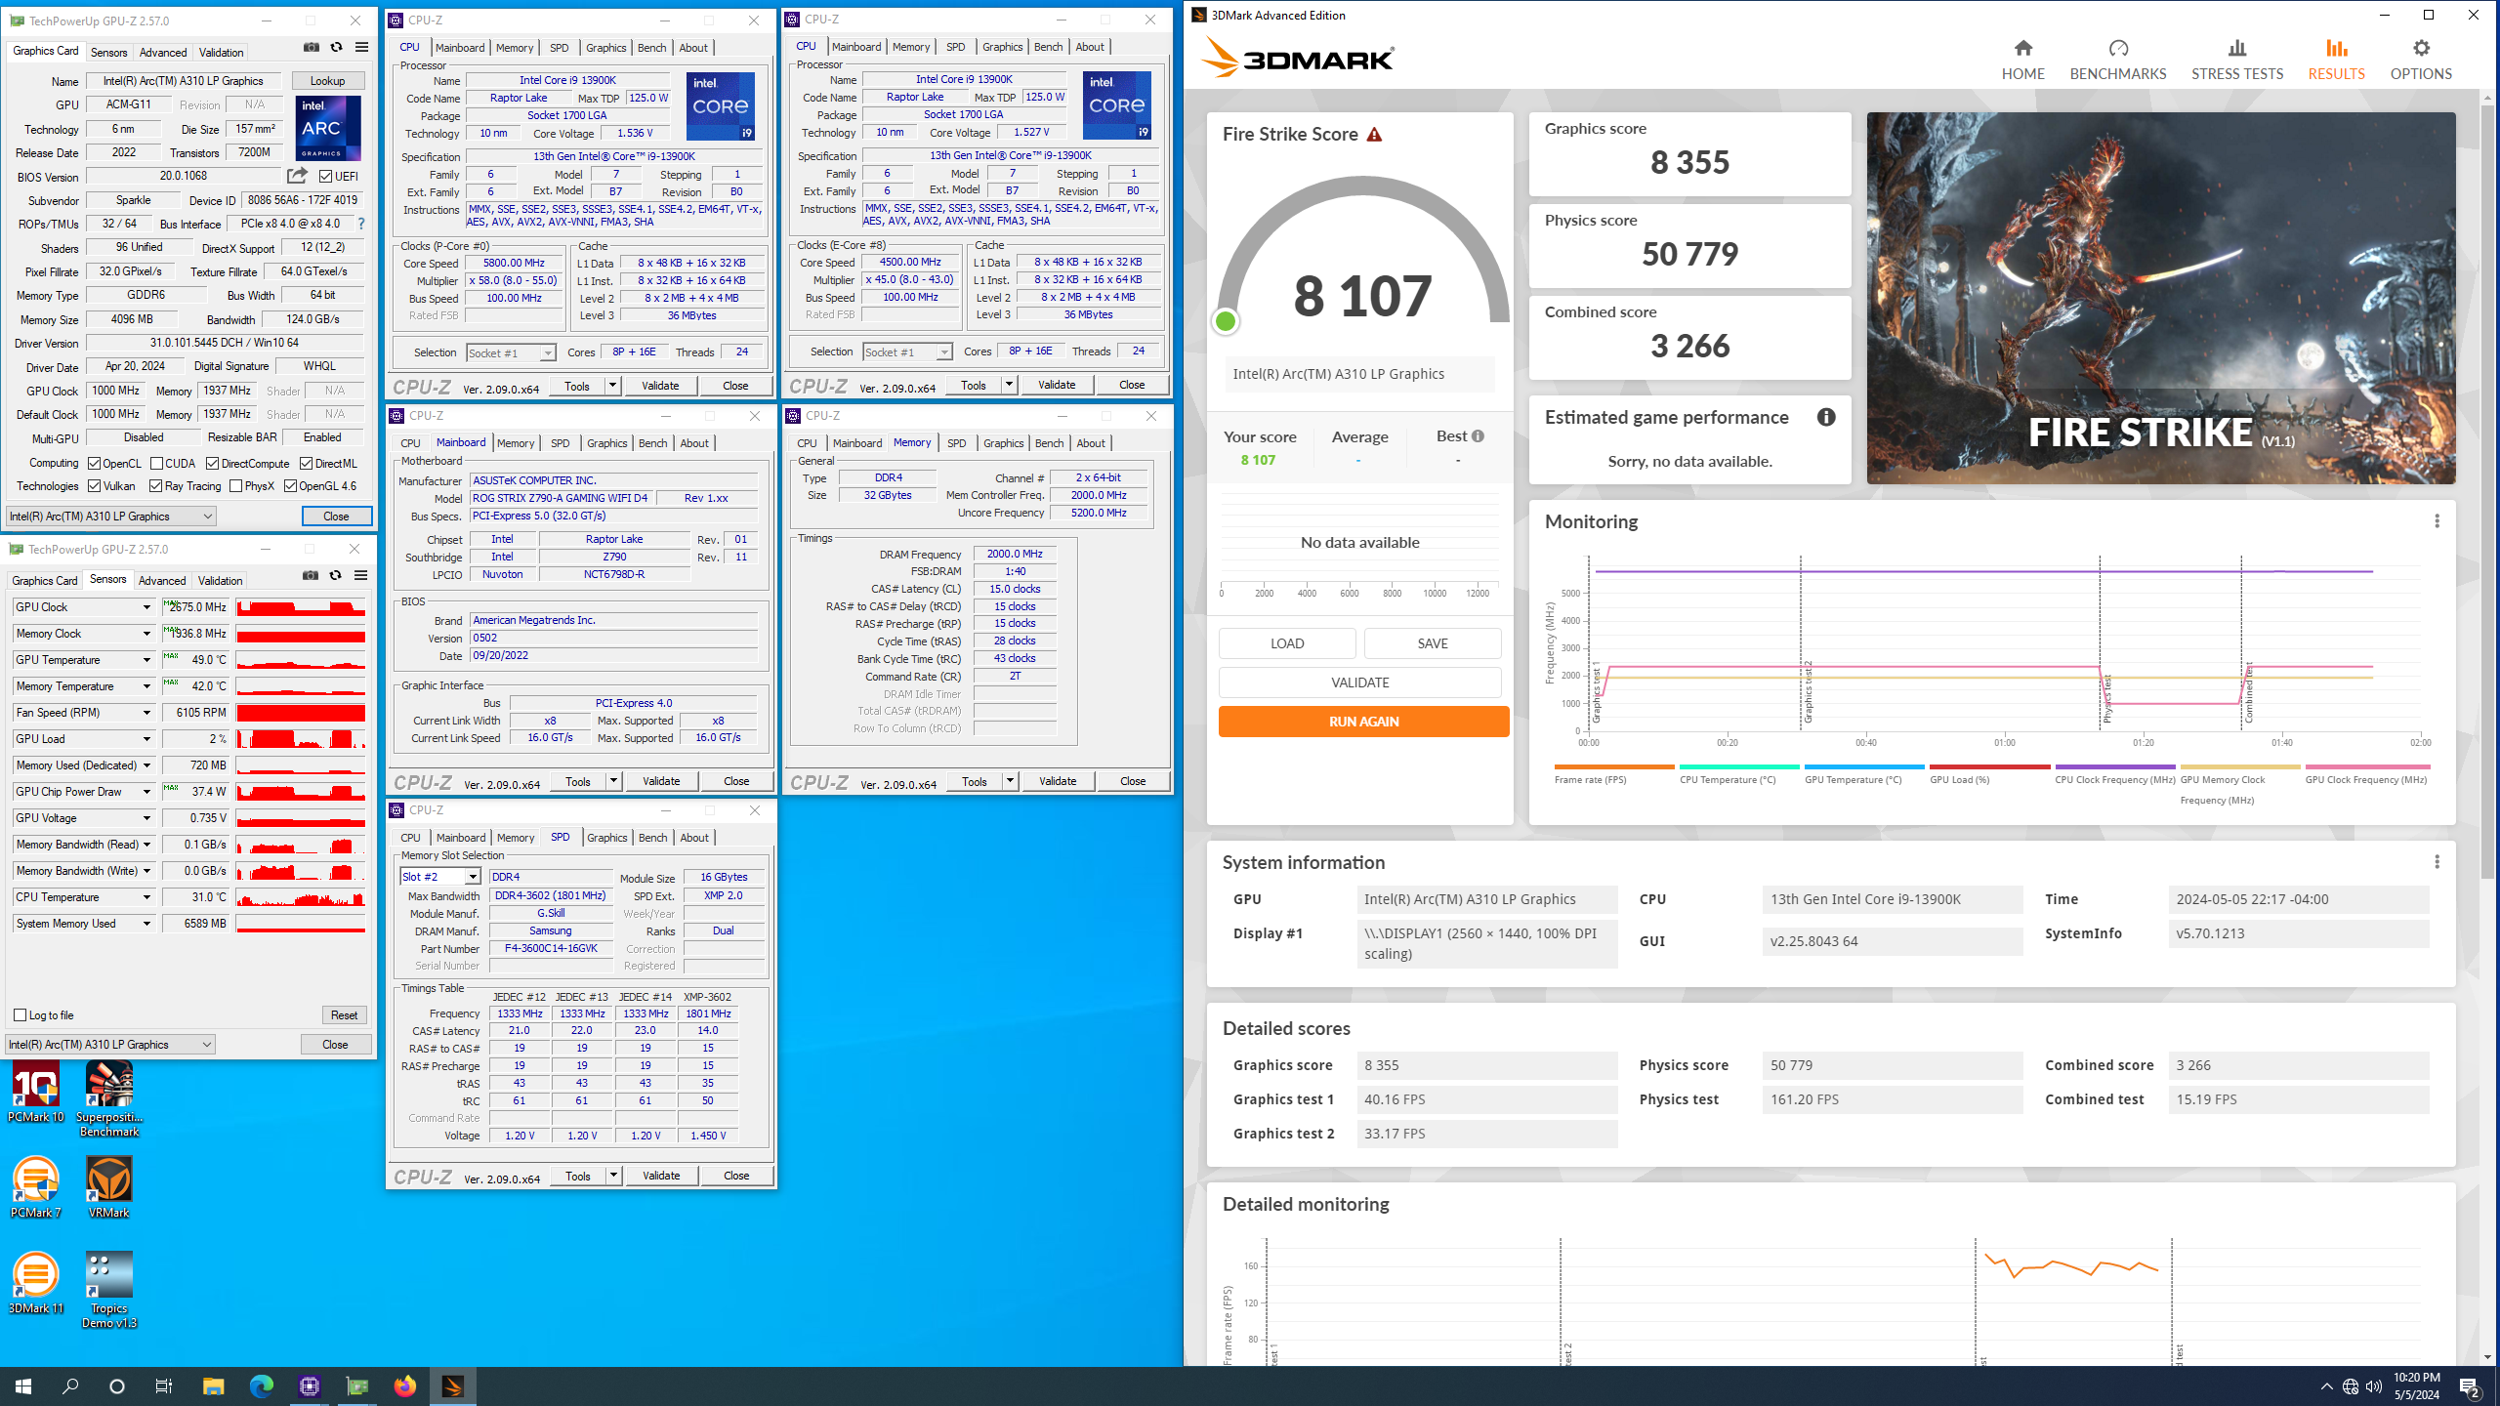Open PCMark 10 desktop shortcut
This screenshot has width=2500, height=1406.
[x=36, y=1094]
